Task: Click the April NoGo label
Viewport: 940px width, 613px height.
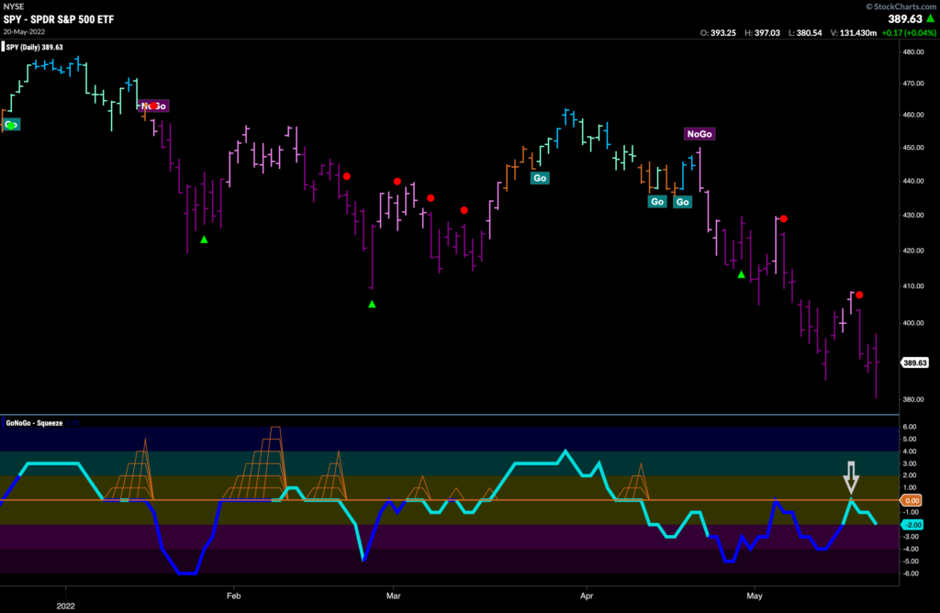Action: coord(699,134)
